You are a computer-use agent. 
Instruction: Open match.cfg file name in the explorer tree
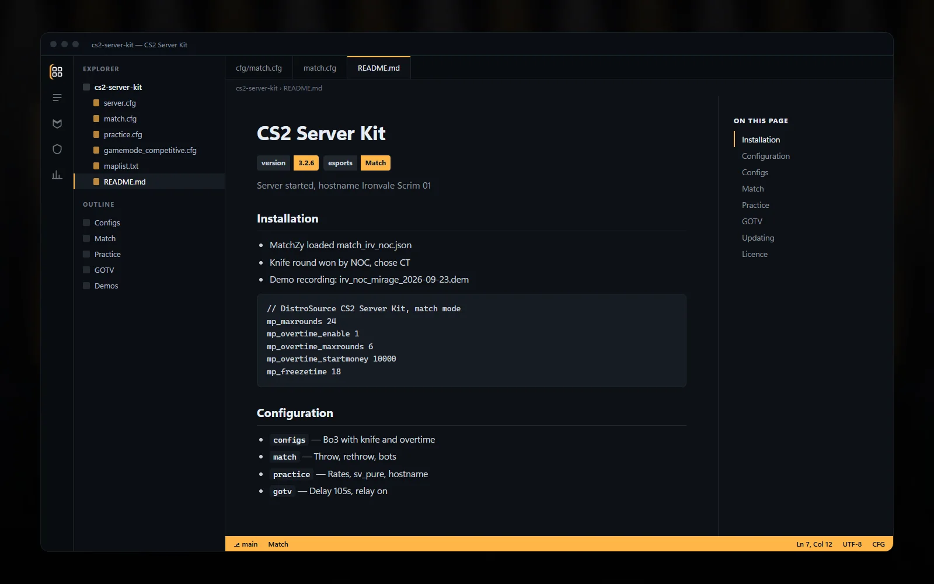120,119
